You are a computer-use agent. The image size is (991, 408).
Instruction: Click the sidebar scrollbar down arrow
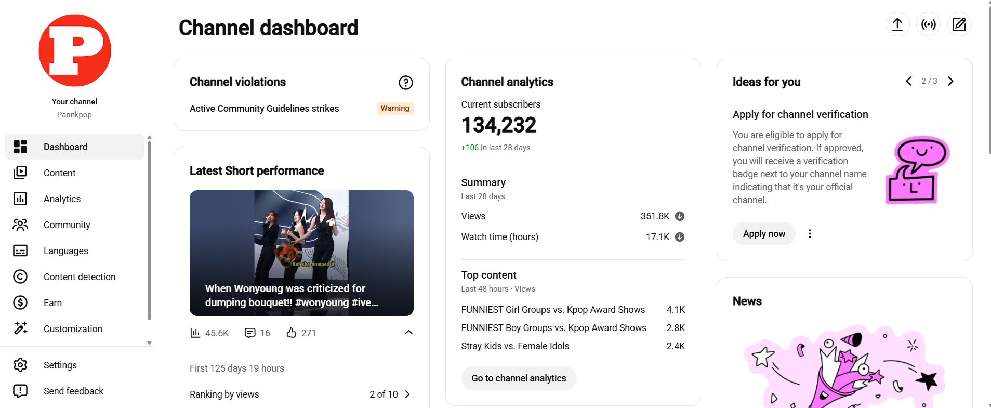tap(149, 343)
